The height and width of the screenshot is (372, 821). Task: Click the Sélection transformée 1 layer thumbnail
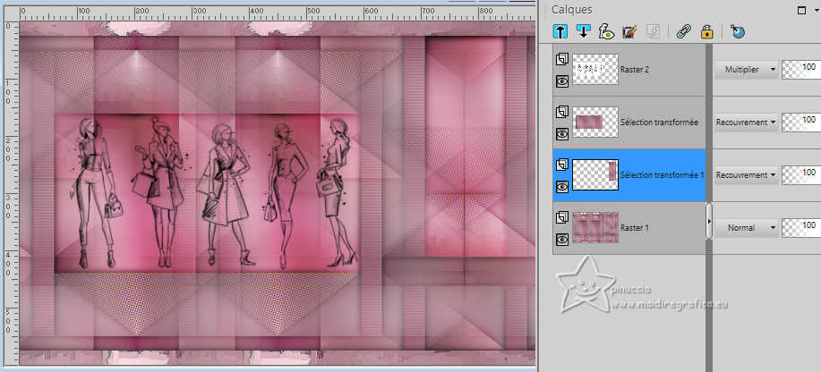[x=595, y=174]
